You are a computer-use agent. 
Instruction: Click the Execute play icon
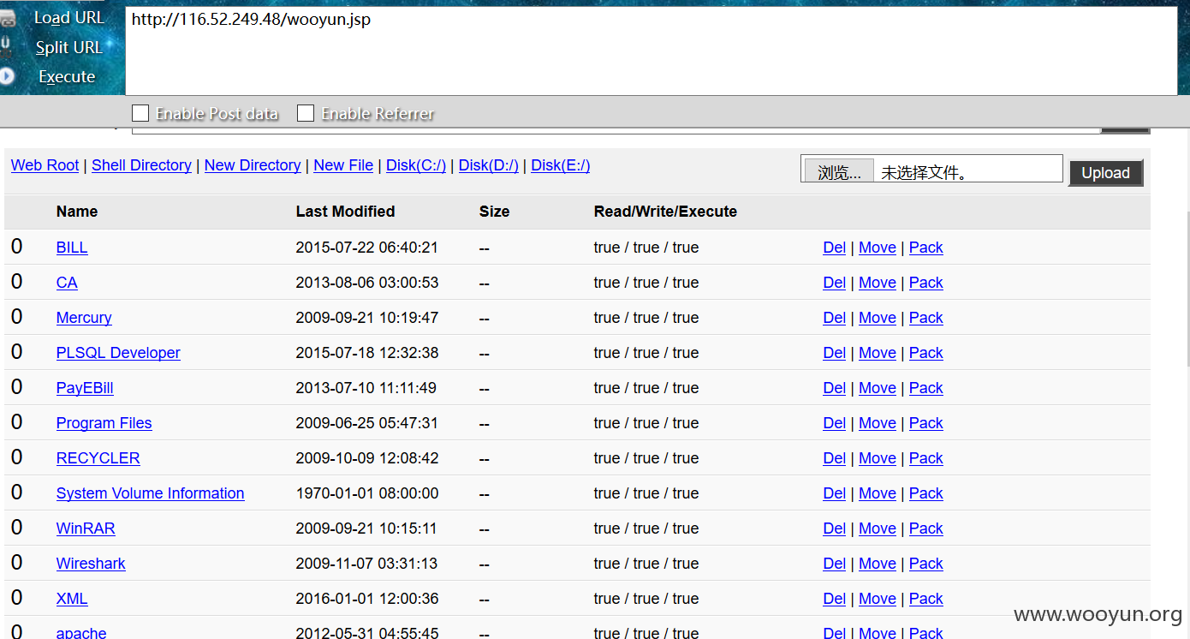click(7, 76)
